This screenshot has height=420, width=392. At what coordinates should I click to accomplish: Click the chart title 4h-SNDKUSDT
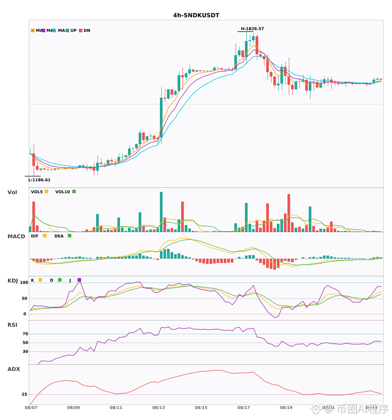196,15
